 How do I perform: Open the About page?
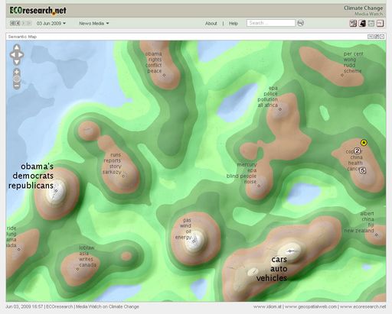211,24
